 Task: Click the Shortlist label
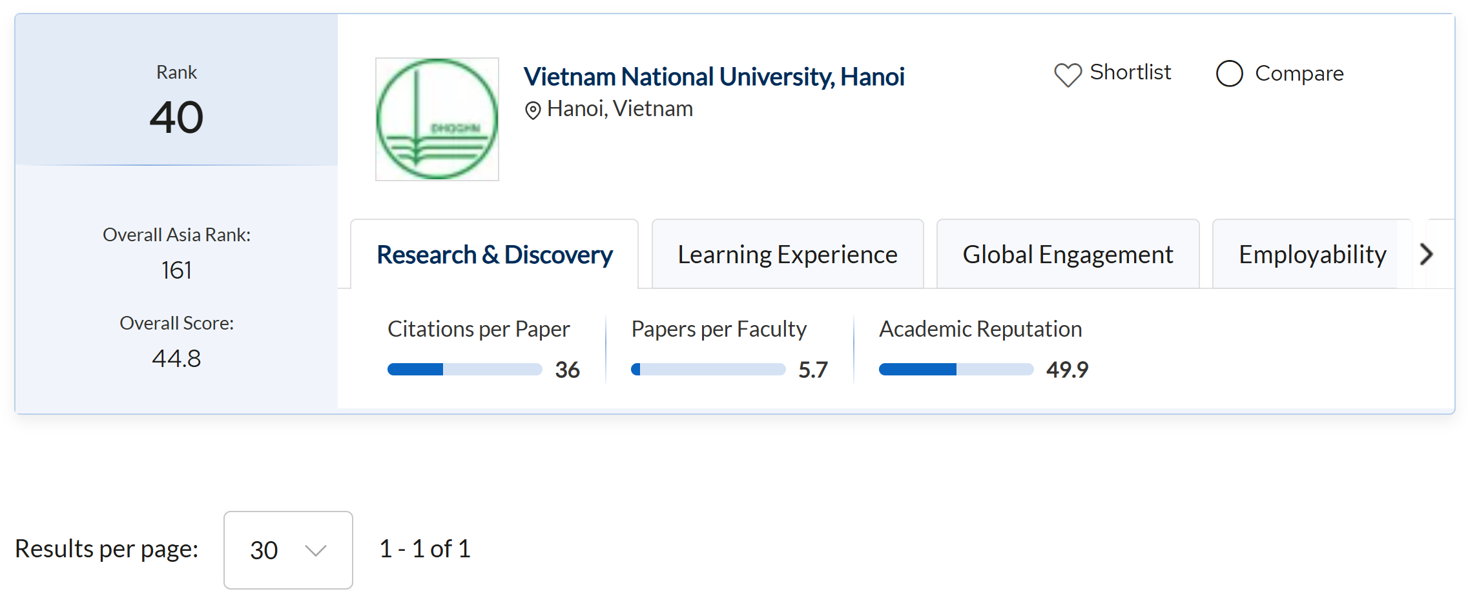1130,72
